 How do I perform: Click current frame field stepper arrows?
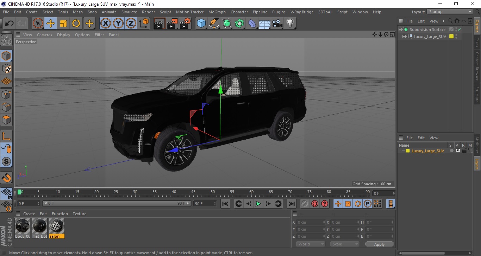[394, 193]
